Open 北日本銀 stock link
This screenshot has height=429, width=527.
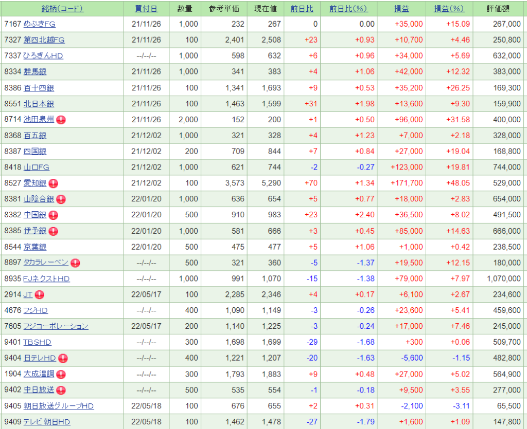click(39, 104)
